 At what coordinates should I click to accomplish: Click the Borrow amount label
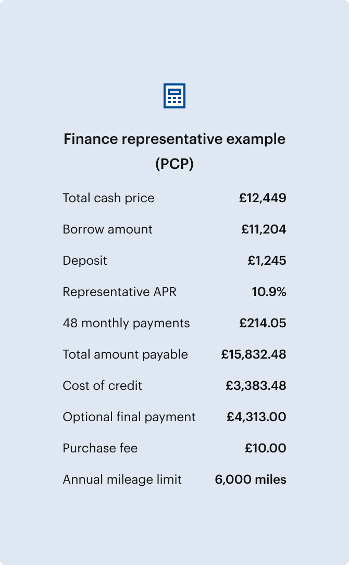[x=107, y=229]
